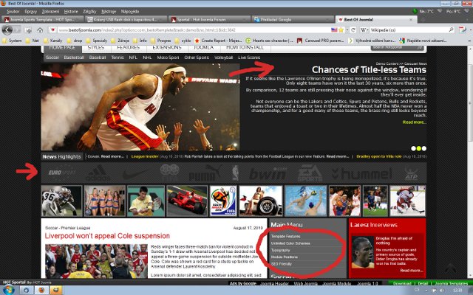
Task: Open the Nástroje menu
Action: [109, 12]
